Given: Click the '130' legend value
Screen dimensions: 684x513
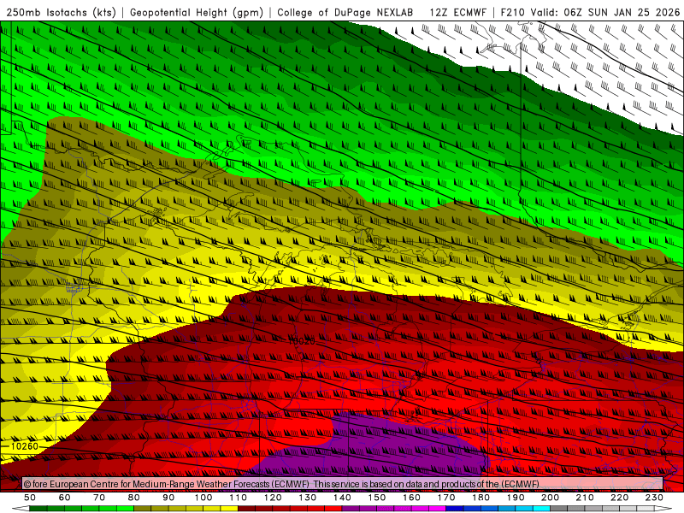Looking at the screenshot, I should coord(308,498).
